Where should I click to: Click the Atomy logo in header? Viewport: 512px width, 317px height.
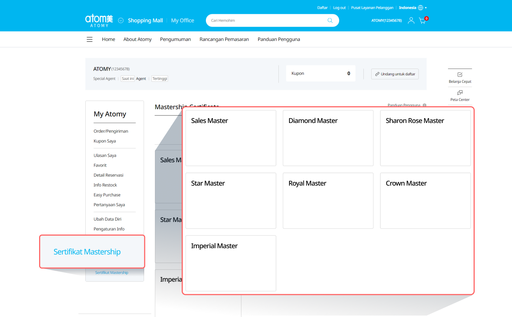pos(99,20)
